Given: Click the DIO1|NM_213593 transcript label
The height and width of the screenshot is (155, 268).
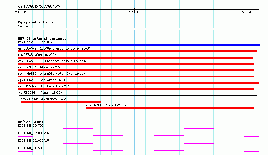Looking at the screenshot, I should pos(31,148).
